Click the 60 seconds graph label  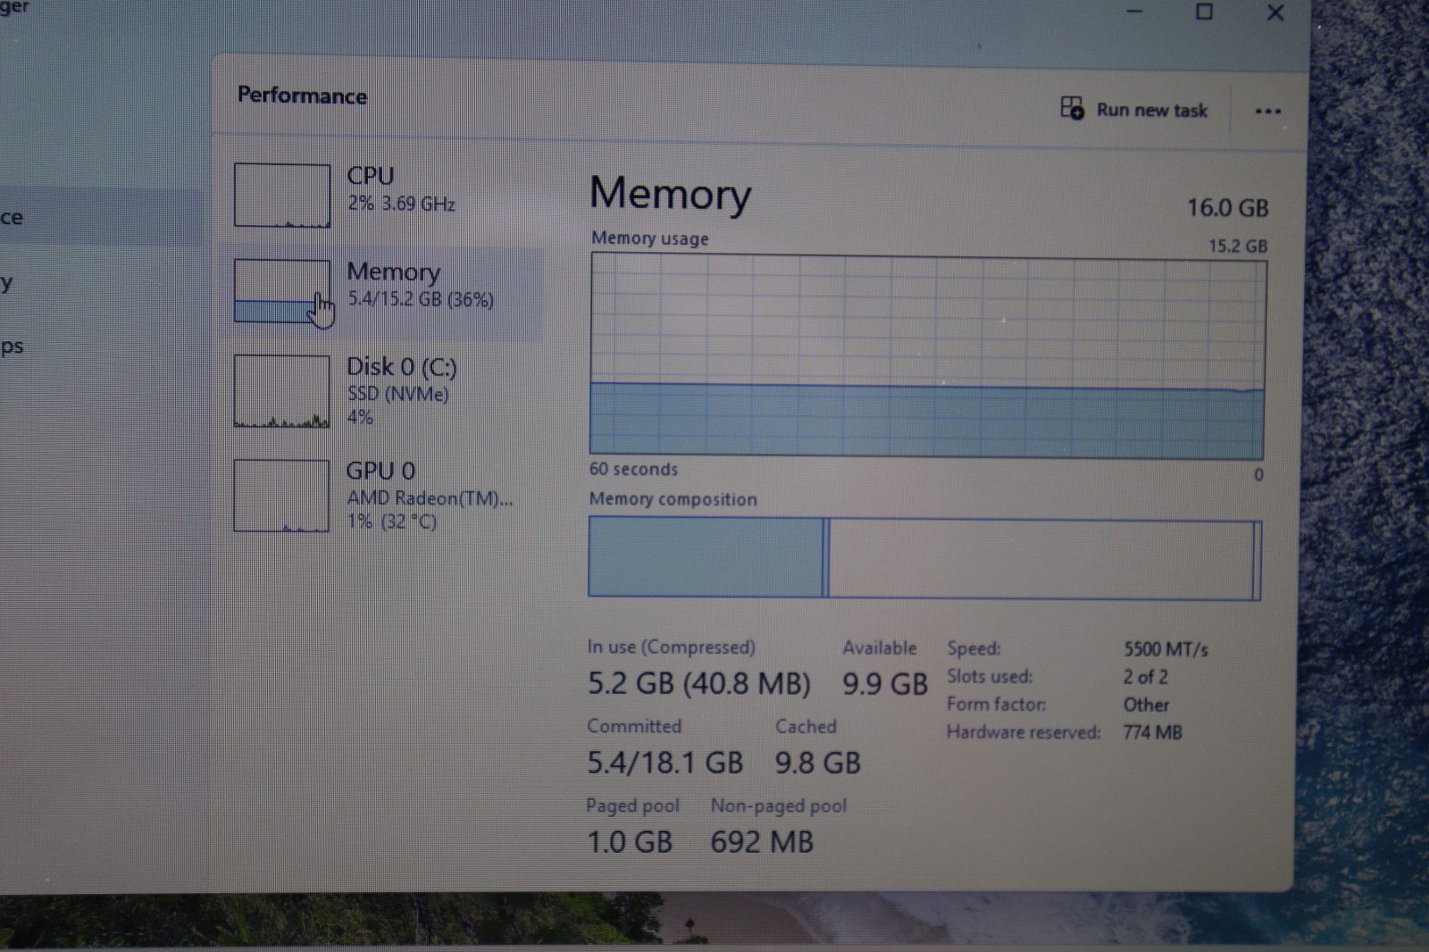coord(633,469)
